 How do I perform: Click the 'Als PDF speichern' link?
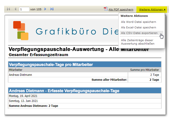[121, 9]
